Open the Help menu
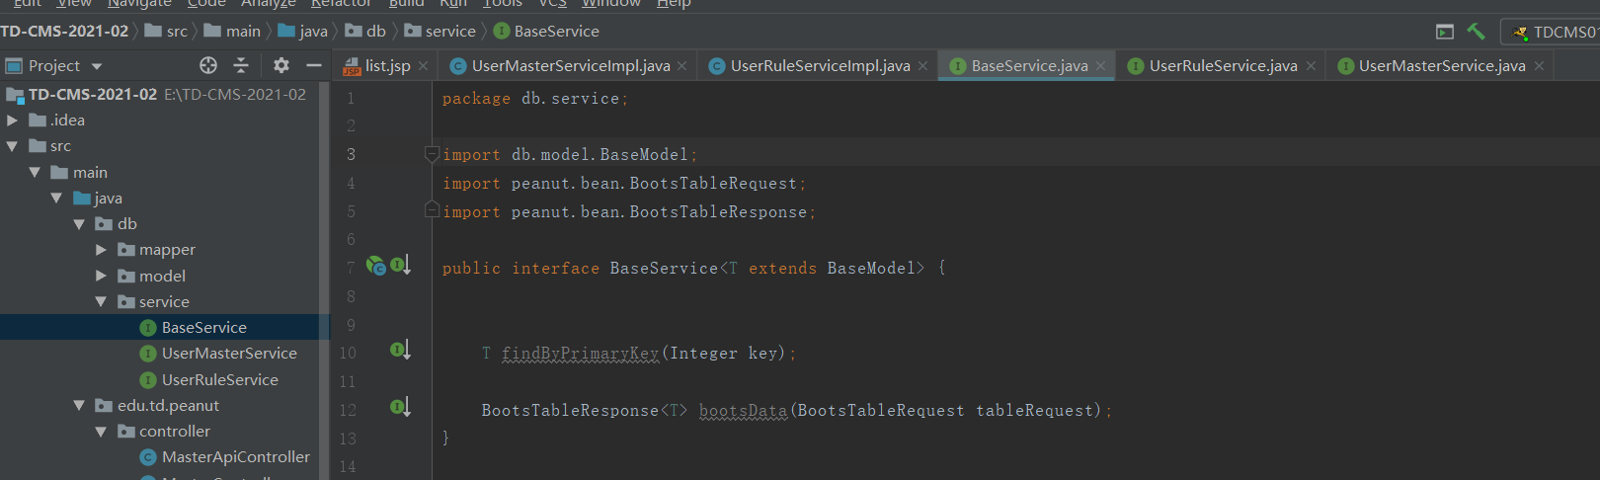The height and width of the screenshot is (480, 1600). click(x=674, y=4)
